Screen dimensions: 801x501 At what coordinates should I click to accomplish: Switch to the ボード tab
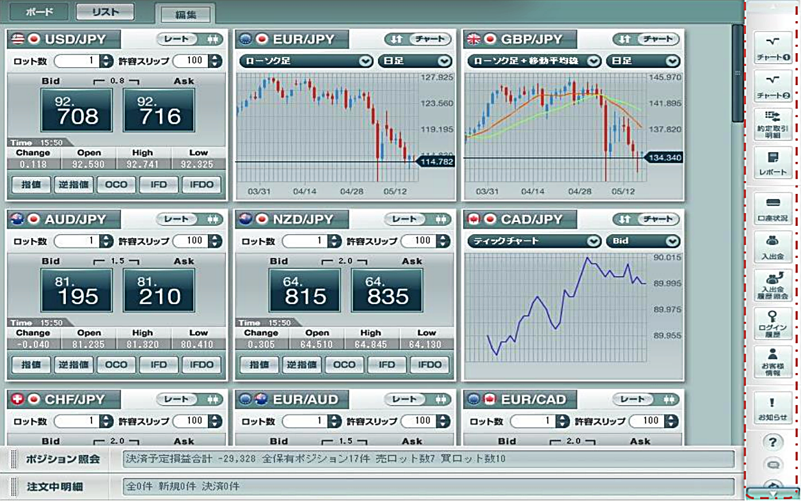39,12
